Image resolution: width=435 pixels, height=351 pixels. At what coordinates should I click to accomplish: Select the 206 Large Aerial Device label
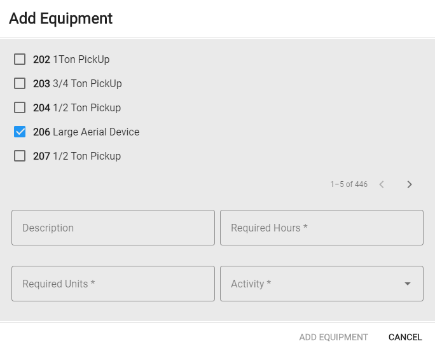(x=86, y=132)
